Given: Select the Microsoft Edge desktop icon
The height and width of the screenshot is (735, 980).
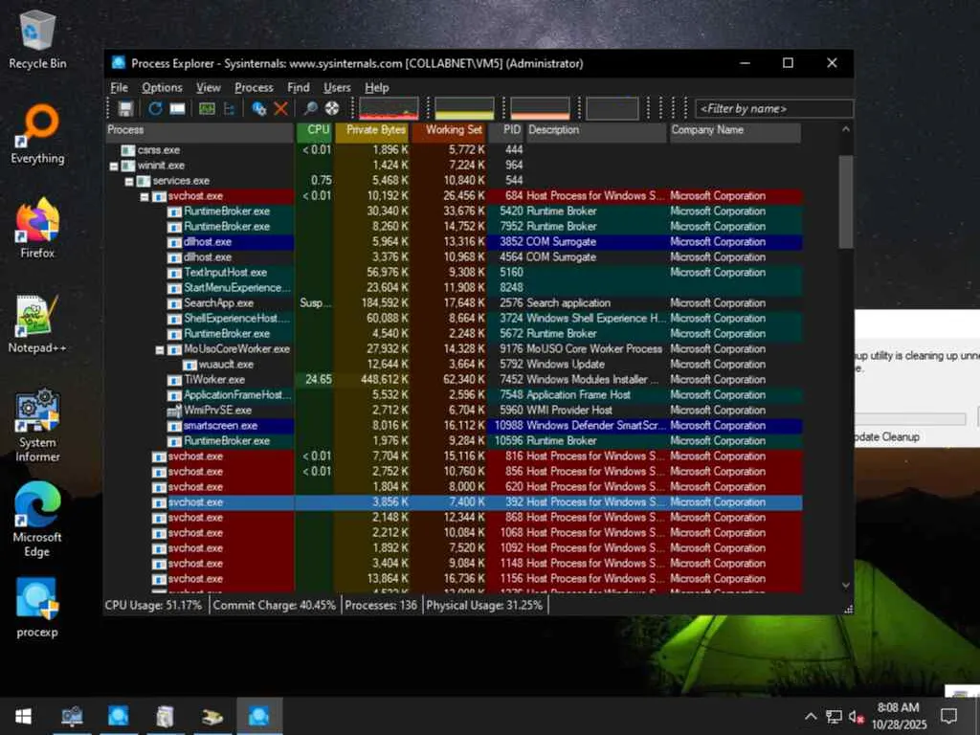Looking at the screenshot, I should (37, 520).
